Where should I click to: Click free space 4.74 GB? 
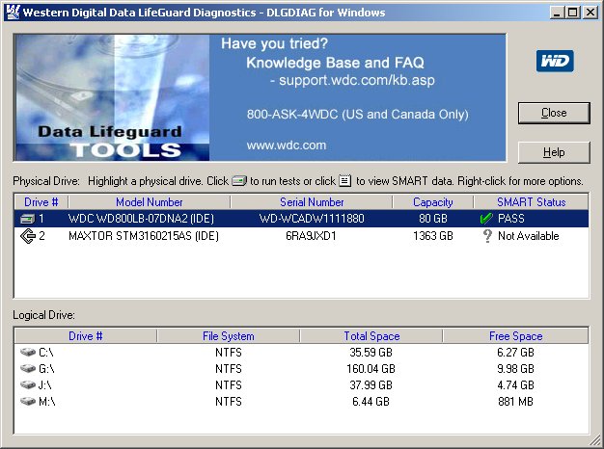(515, 384)
